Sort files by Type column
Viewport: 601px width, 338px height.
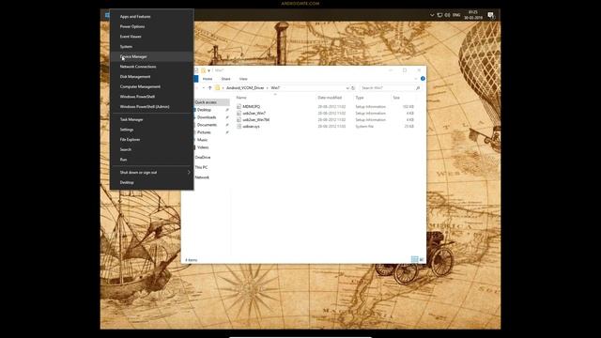(x=359, y=98)
